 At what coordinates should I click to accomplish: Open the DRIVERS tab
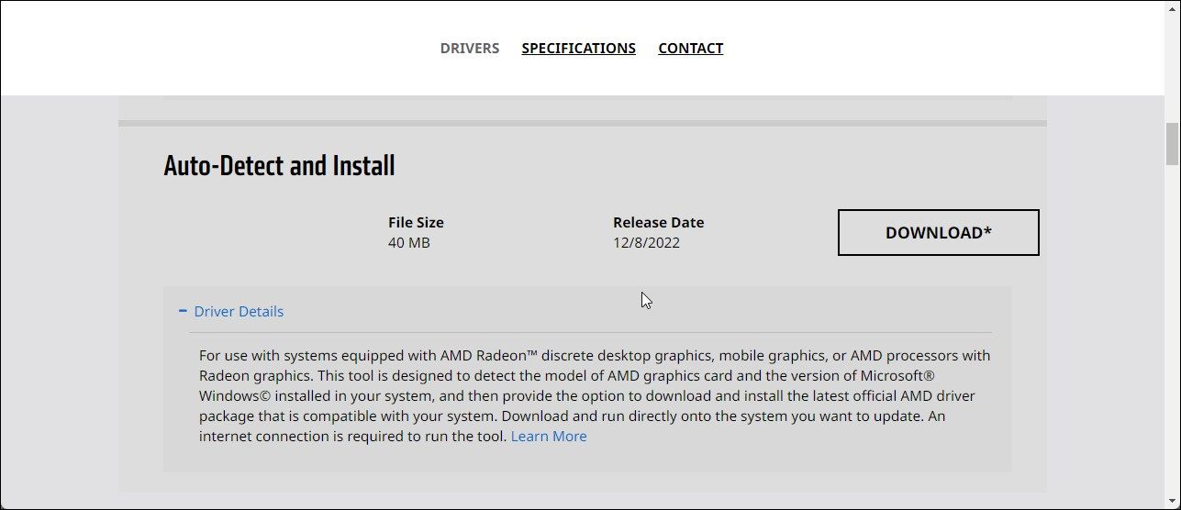[x=470, y=48]
